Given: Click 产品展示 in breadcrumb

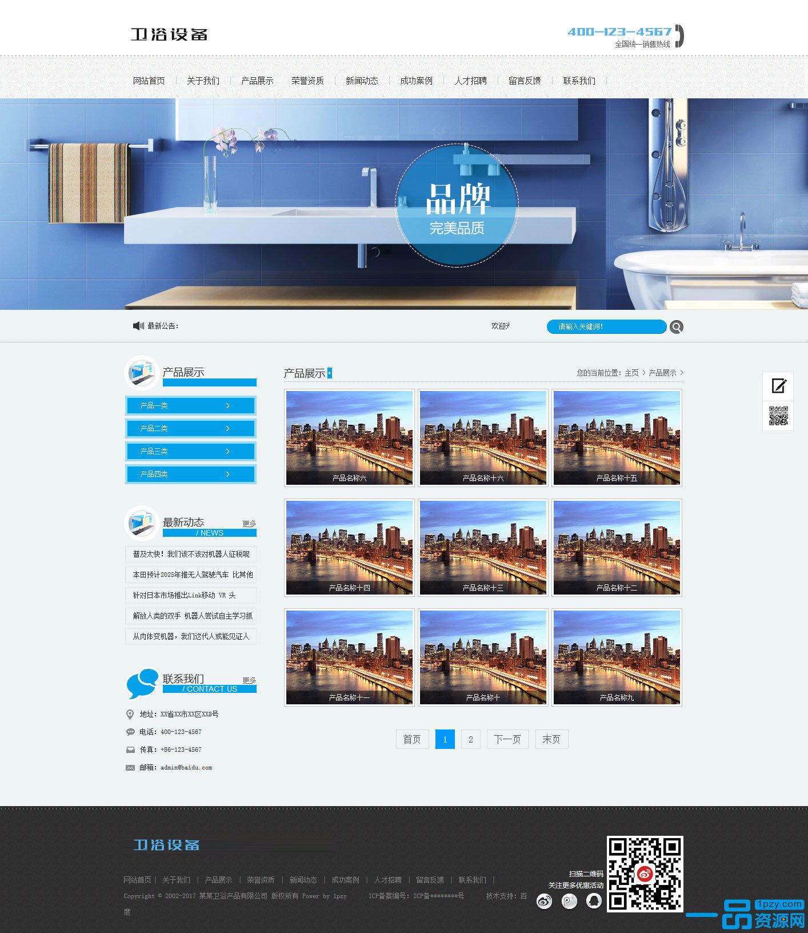Looking at the screenshot, I should (x=662, y=373).
